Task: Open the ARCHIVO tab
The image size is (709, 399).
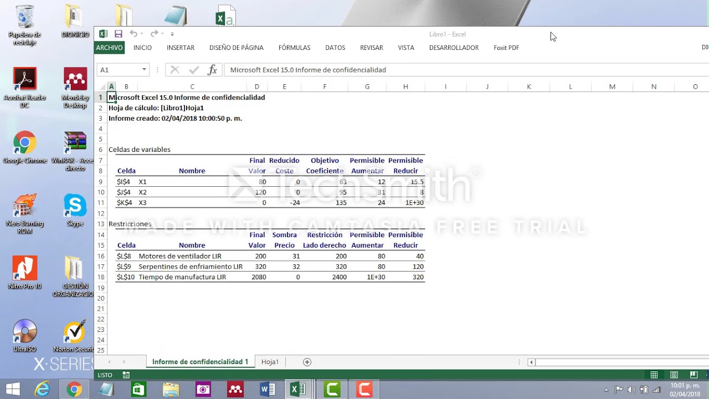Action: tap(109, 48)
